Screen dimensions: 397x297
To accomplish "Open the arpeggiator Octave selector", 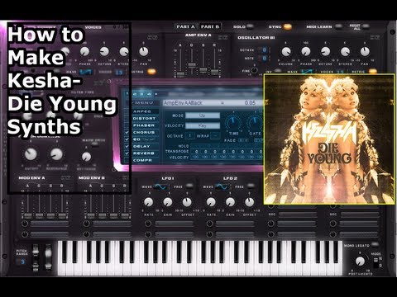I will [x=190, y=136].
